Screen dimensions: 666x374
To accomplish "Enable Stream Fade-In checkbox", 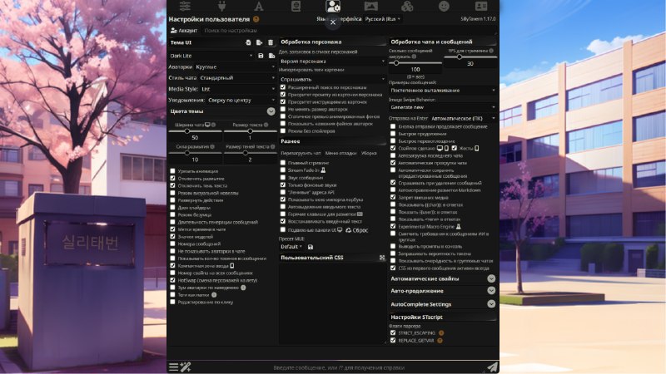I will tap(283, 170).
